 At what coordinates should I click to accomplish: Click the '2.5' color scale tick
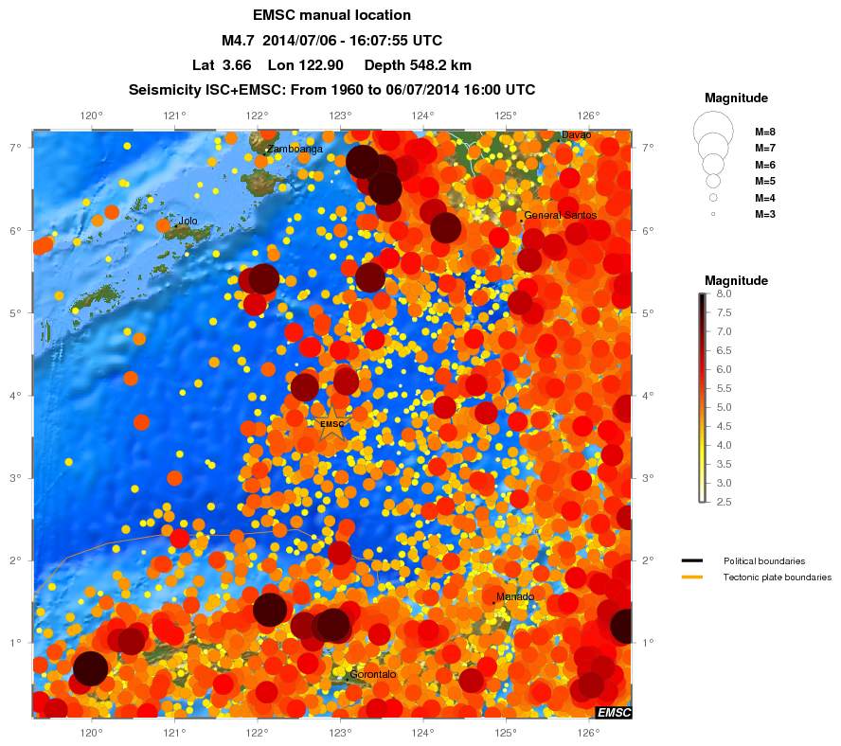(x=724, y=502)
